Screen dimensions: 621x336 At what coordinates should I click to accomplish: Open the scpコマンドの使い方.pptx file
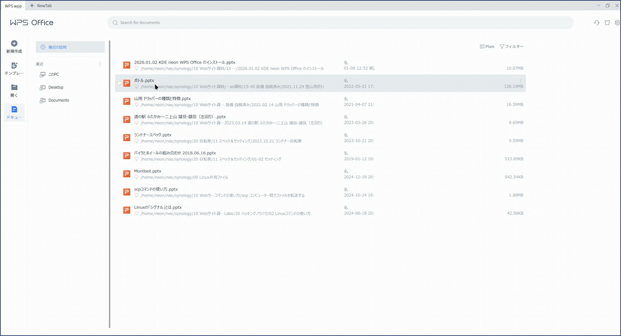[x=156, y=189]
